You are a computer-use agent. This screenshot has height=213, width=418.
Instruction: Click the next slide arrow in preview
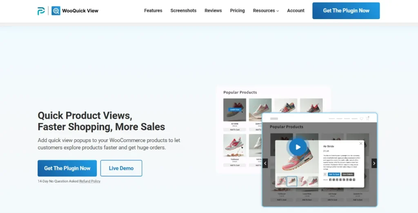coord(374,163)
